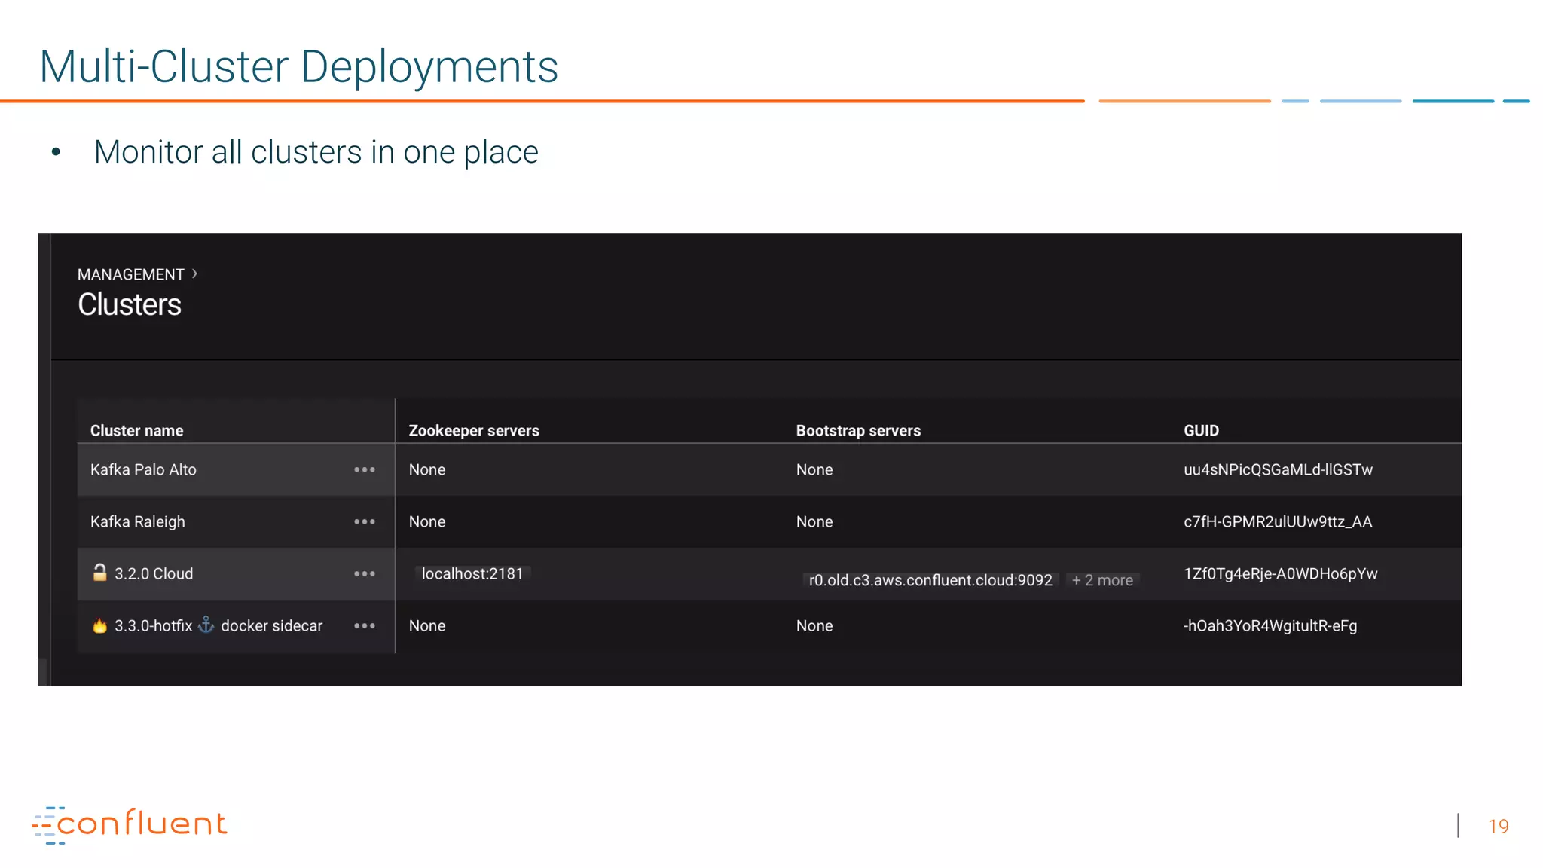Sort by the Zookeeper servers column header
The image size is (1543, 868).
474,430
